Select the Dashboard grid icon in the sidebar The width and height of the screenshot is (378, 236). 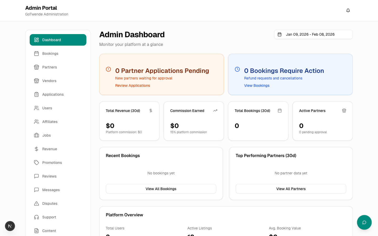pyautogui.click(x=36, y=40)
